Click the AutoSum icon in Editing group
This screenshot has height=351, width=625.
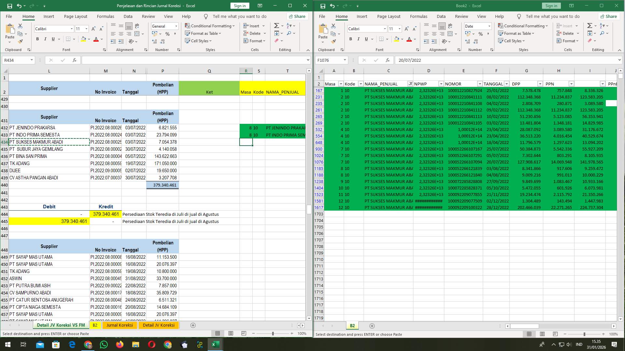point(276,25)
